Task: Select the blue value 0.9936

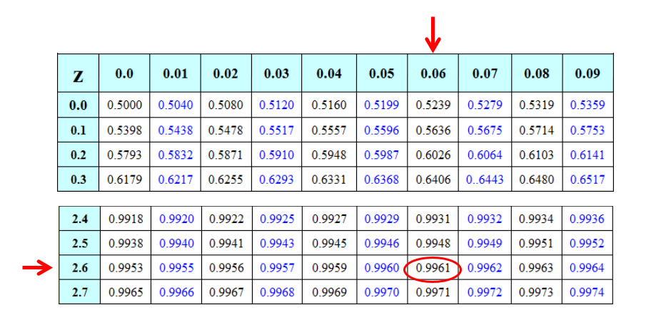Action: point(587,219)
